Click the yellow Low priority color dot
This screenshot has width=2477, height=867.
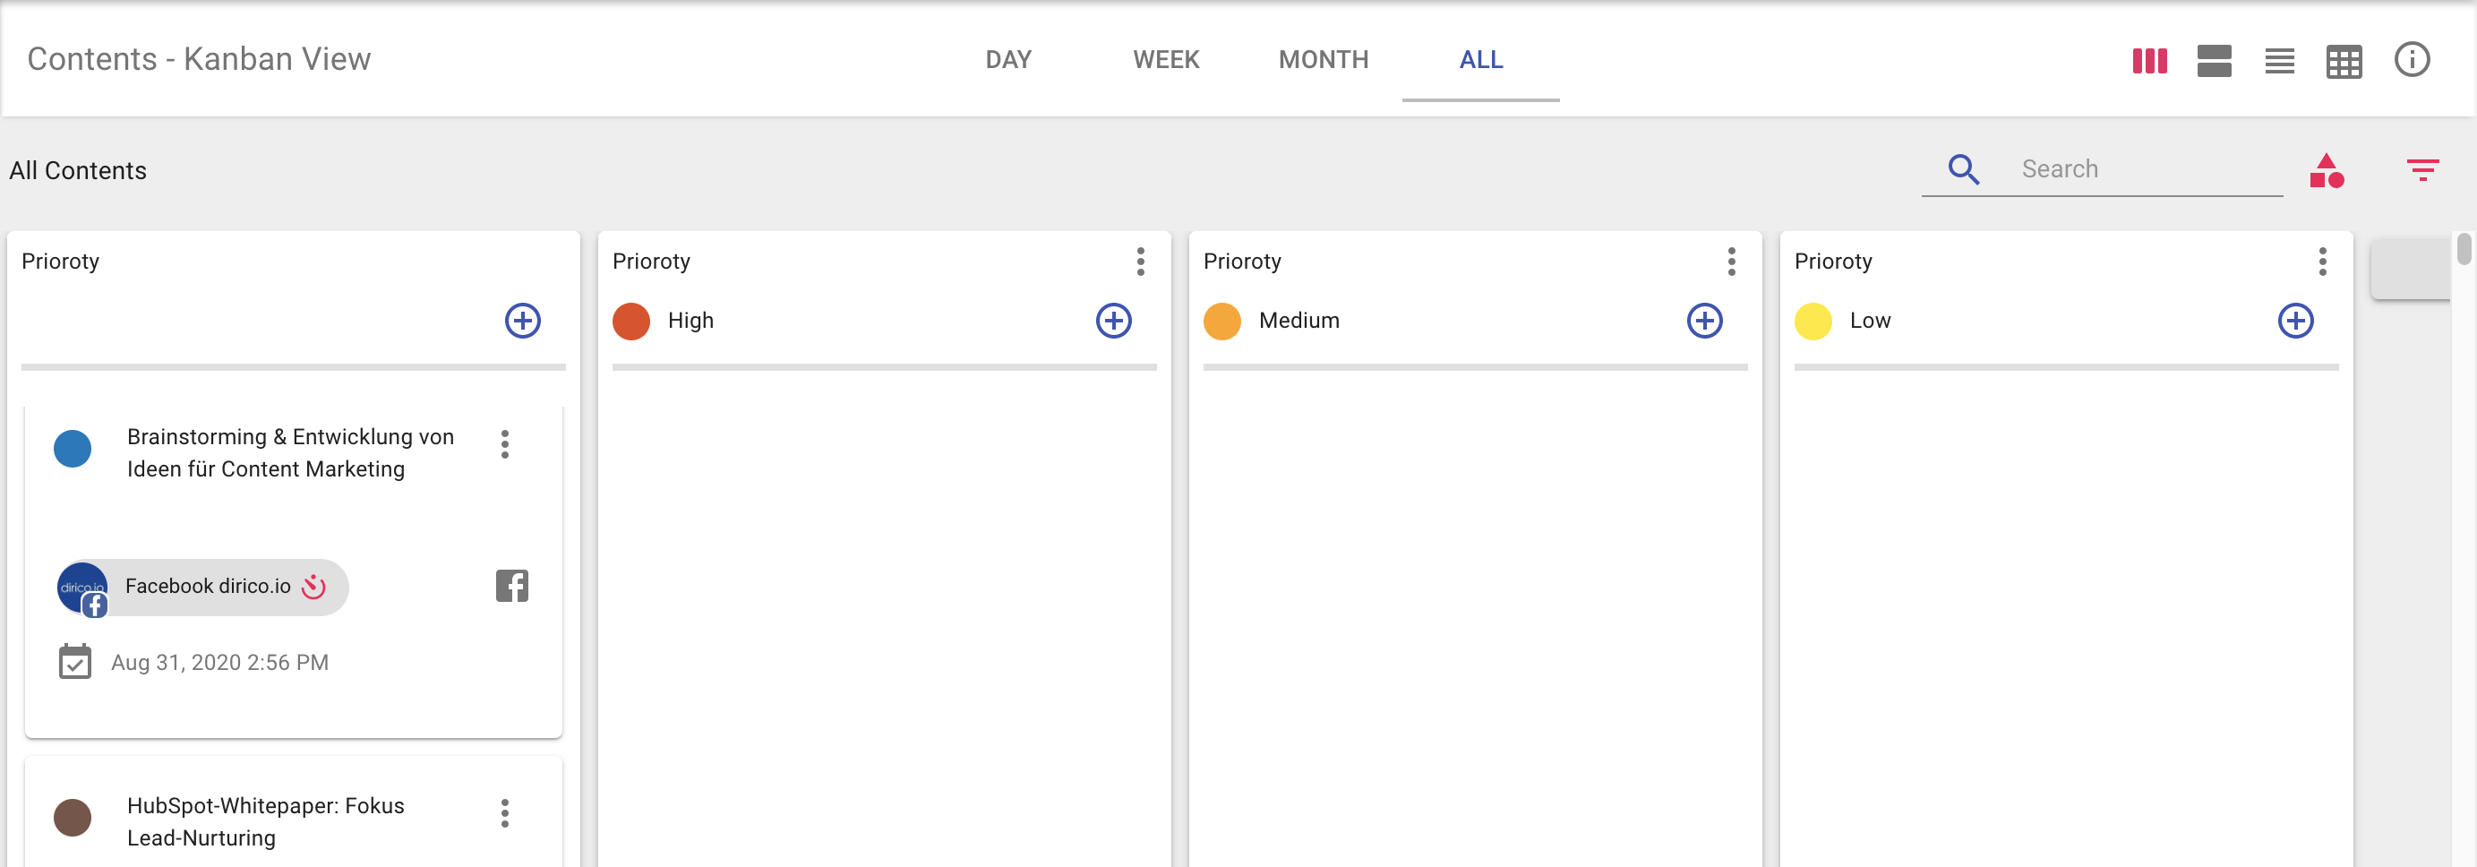1813,321
